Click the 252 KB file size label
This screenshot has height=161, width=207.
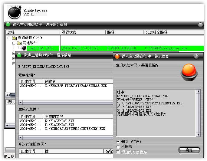(x=29, y=14)
